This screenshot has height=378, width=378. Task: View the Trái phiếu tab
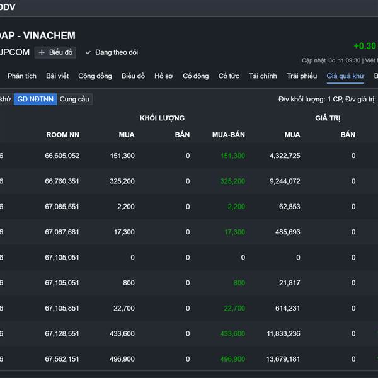[x=302, y=76]
